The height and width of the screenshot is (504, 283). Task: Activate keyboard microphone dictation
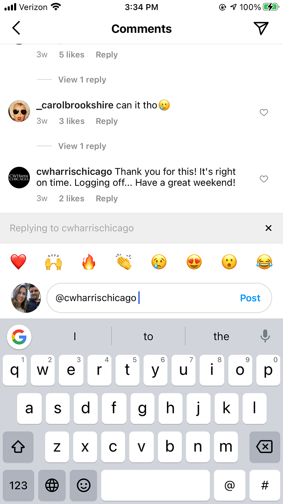(x=265, y=336)
